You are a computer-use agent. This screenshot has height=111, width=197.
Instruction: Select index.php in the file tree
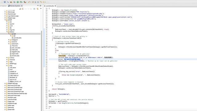pos(15,50)
